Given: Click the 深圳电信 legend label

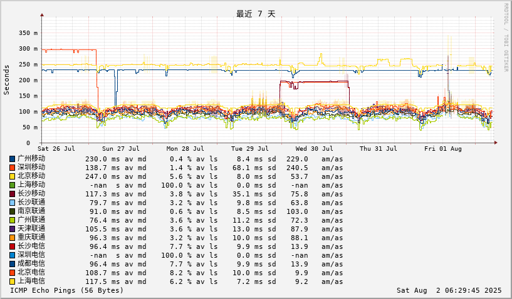Looking at the screenshot, I should [31, 255].
